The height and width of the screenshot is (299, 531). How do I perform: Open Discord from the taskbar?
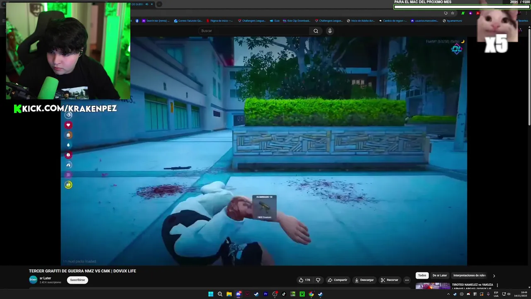(239, 294)
